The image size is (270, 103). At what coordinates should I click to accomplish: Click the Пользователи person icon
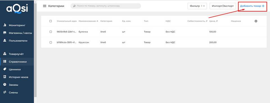coord(5,41)
